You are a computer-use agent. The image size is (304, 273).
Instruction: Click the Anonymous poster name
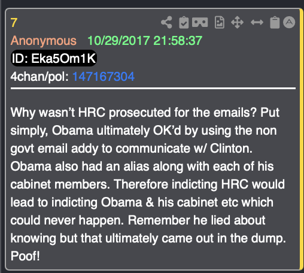pyautogui.click(x=44, y=41)
